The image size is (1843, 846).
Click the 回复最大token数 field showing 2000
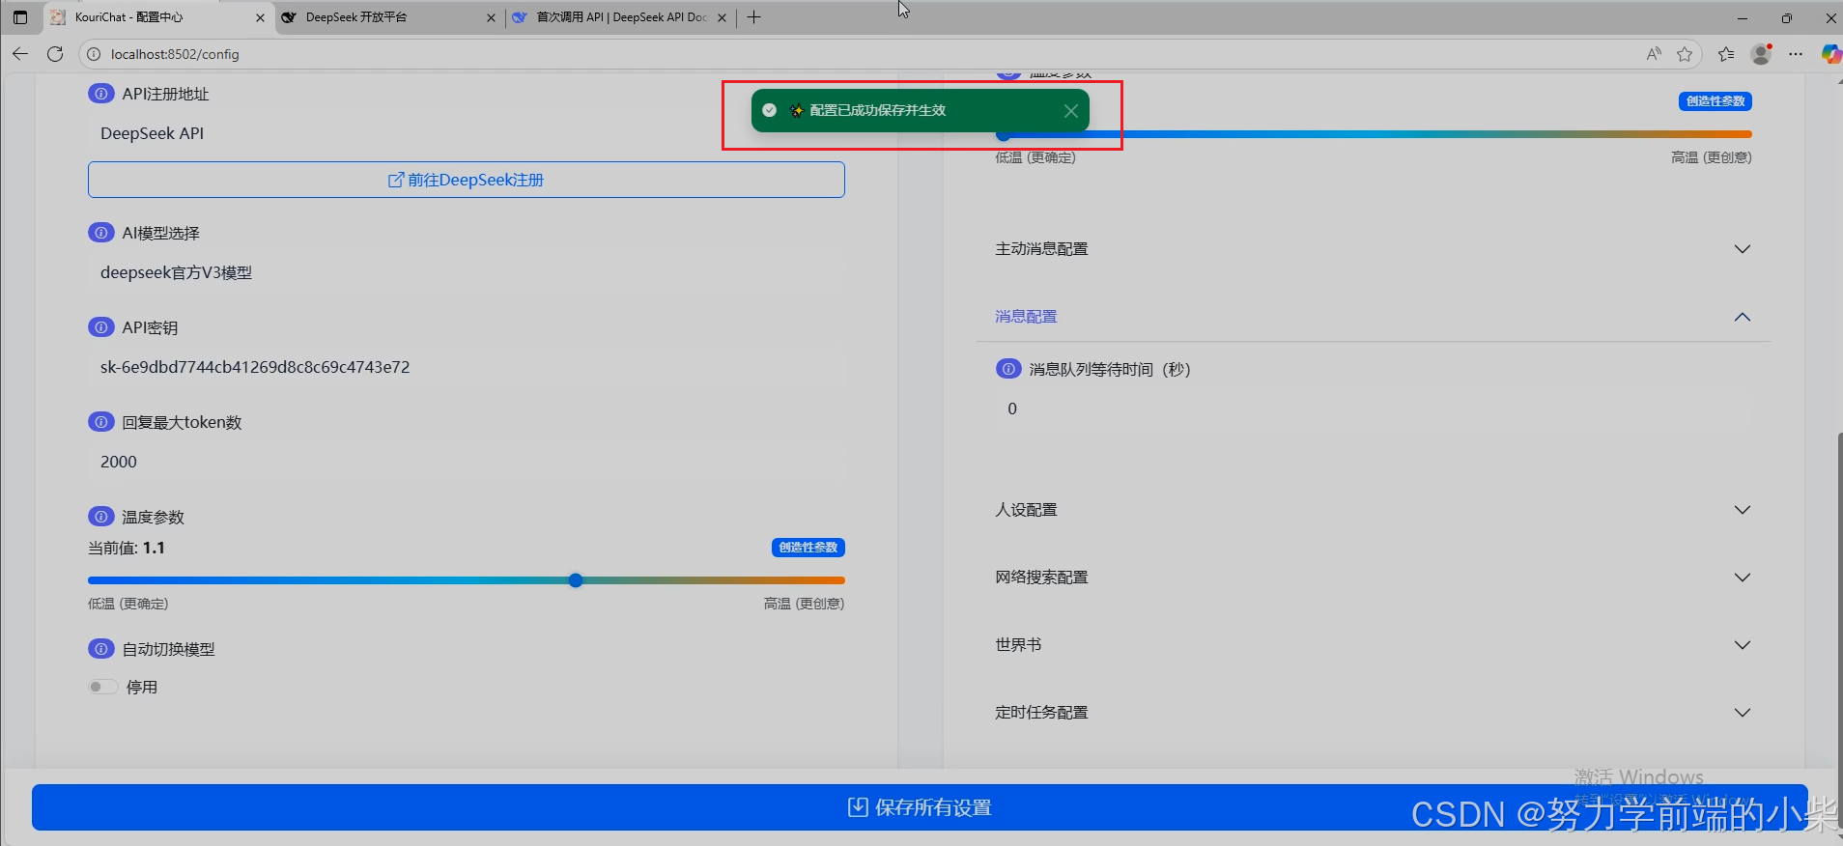[x=467, y=462]
